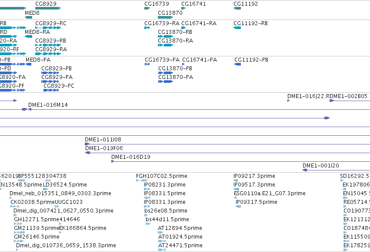Viewport: 370px width, 252px height.
Task: Click EST LD36524.5prime
Action: (46, 189)
